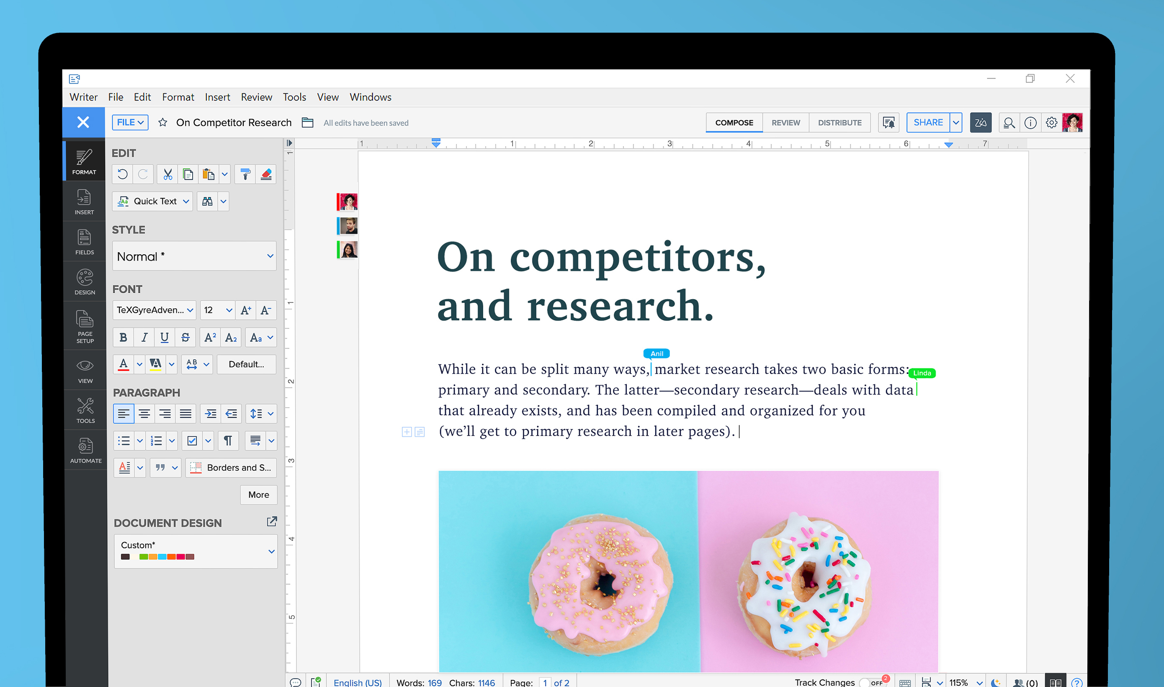Select justify paragraph alignment

click(185, 413)
